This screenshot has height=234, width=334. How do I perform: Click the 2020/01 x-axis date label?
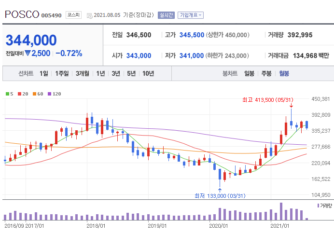(219, 226)
